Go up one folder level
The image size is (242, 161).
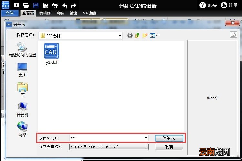(137, 35)
